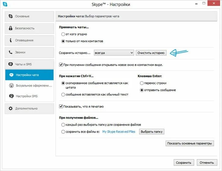The height and width of the screenshot is (171, 222).
Task: Click the Сохранить button
Action: point(184,162)
